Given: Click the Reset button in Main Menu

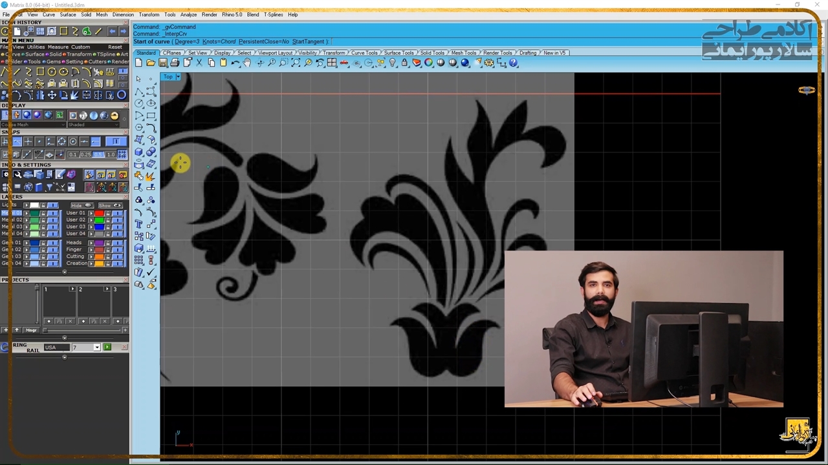Looking at the screenshot, I should point(115,47).
